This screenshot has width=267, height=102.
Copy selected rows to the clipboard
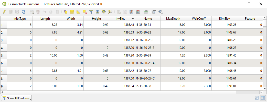click(51, 12)
